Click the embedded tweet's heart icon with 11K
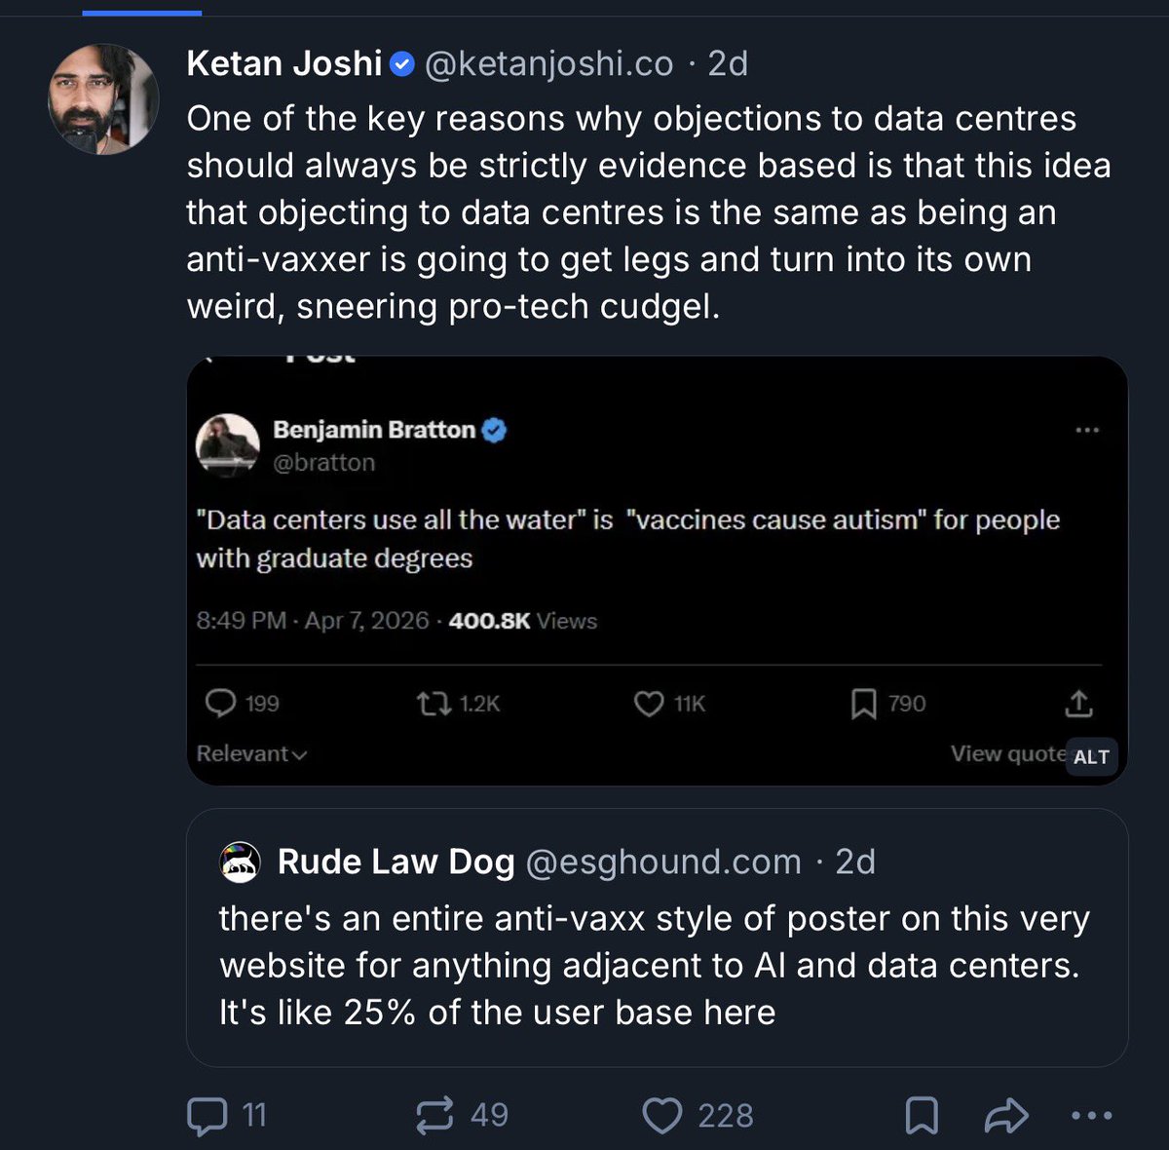1169x1150 pixels. click(649, 704)
